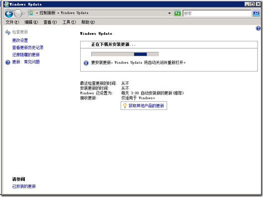Expand arrow before Windows Update breadcrumb
Viewport: 263px width, 197px height.
tap(58, 13)
